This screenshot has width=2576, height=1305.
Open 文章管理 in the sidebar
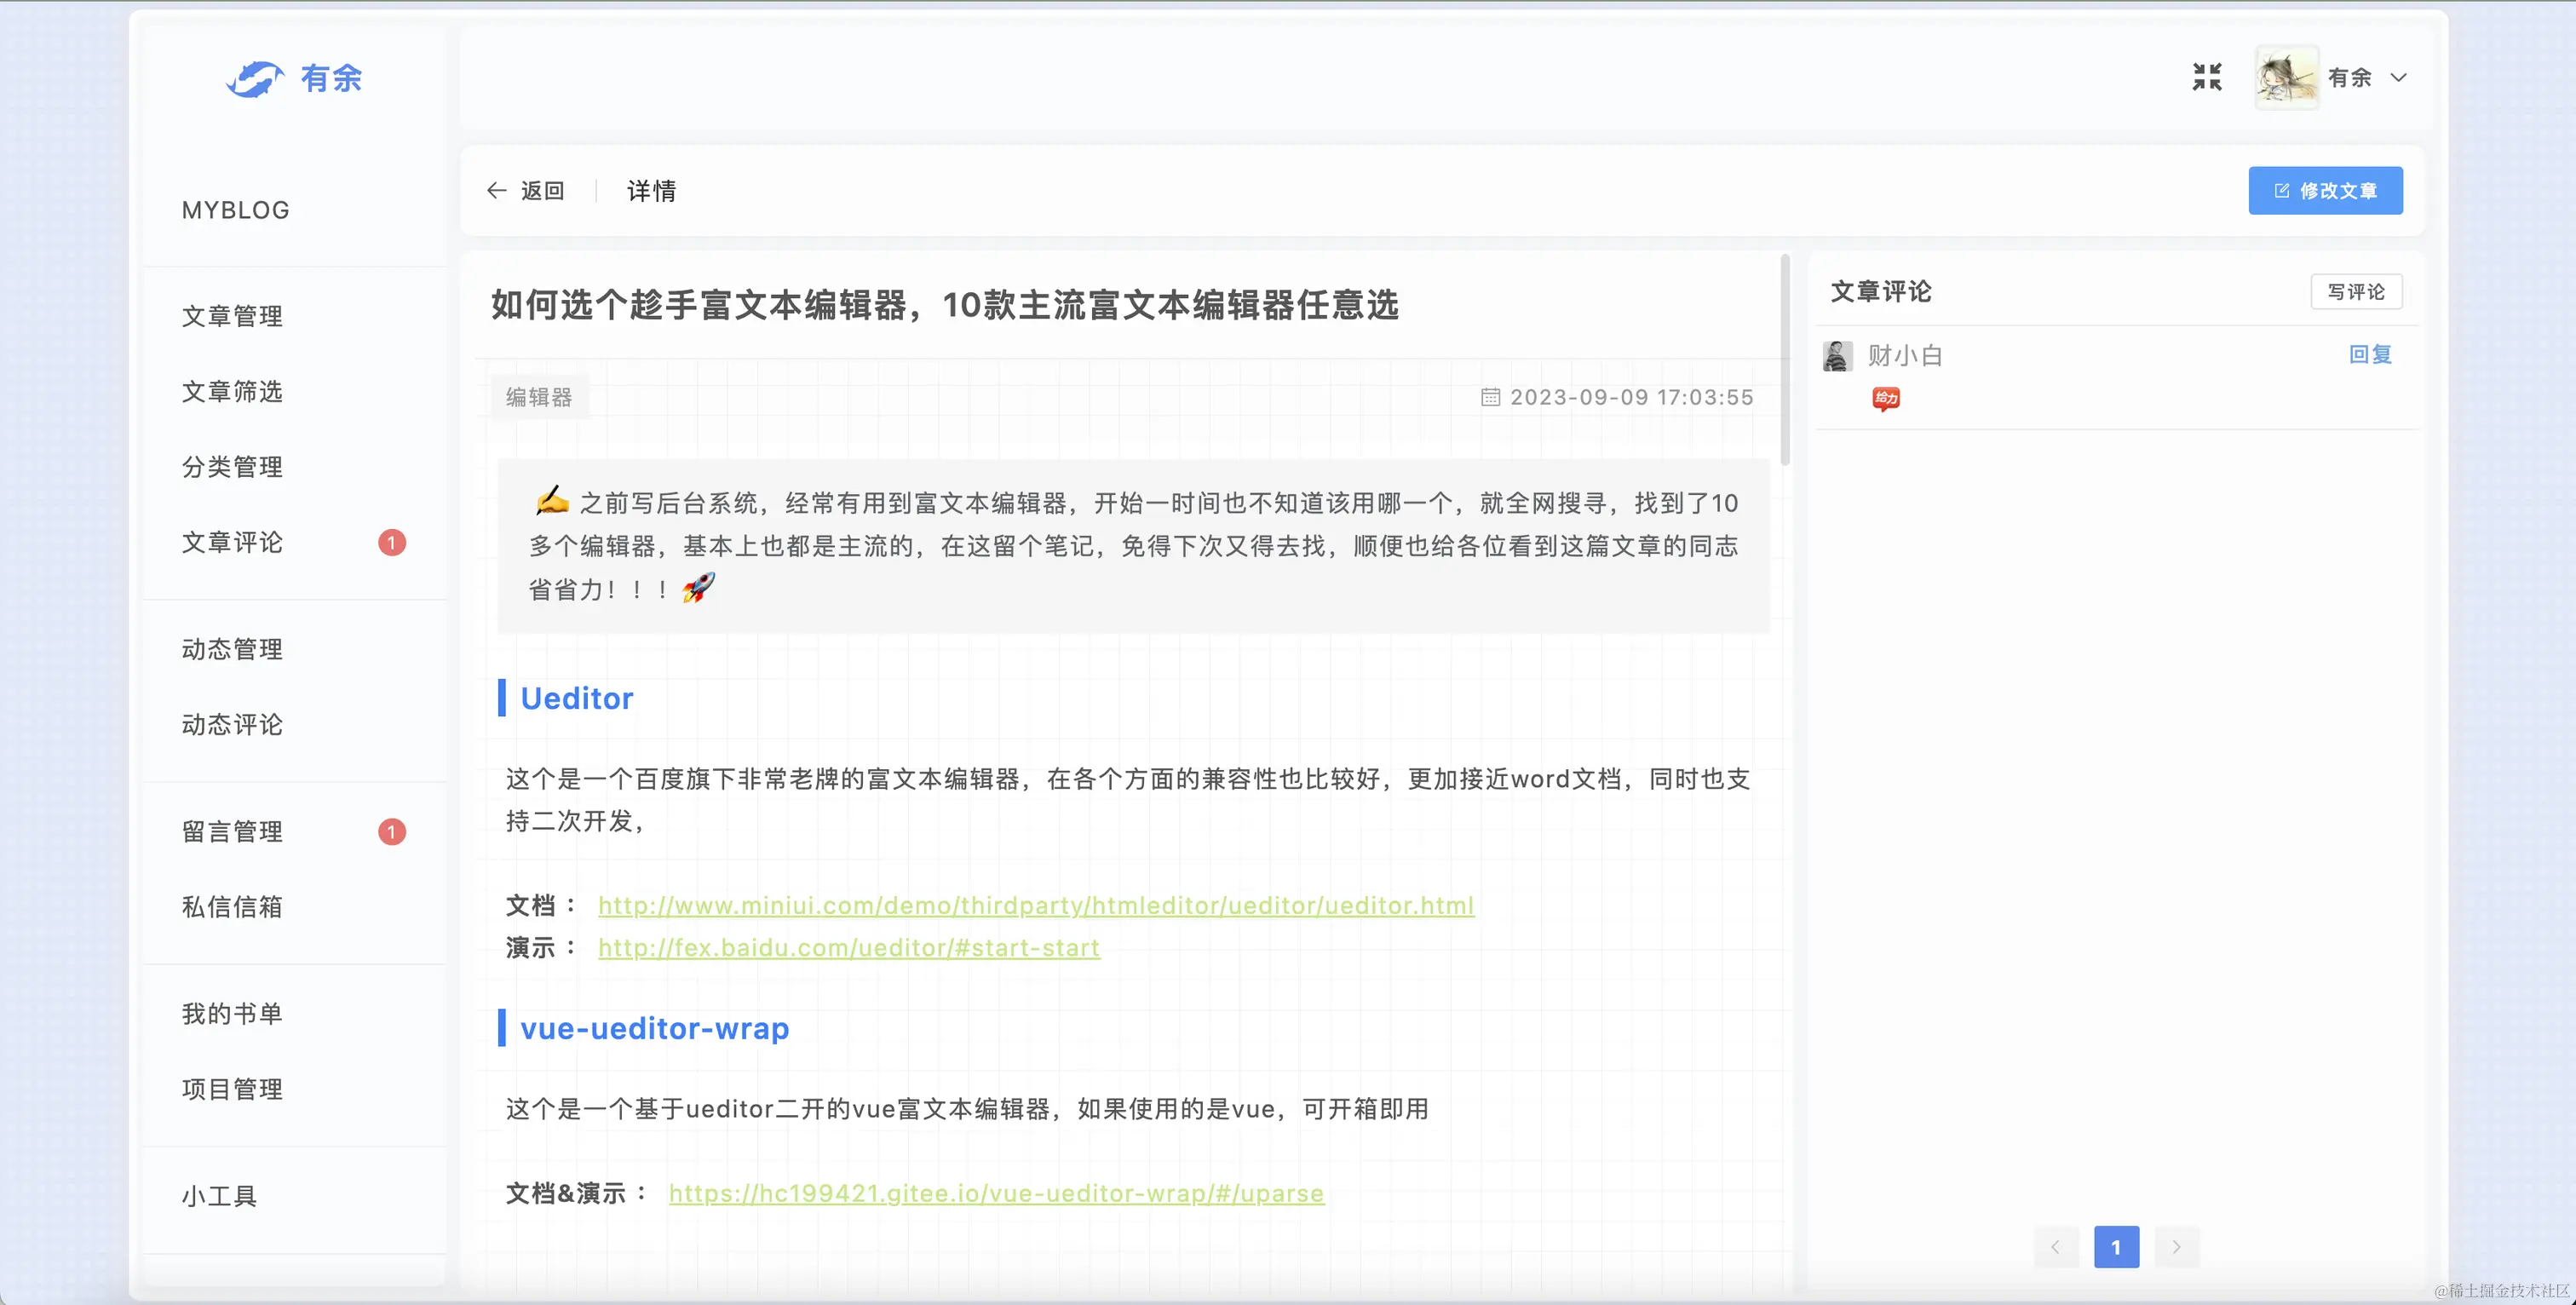[x=232, y=316]
